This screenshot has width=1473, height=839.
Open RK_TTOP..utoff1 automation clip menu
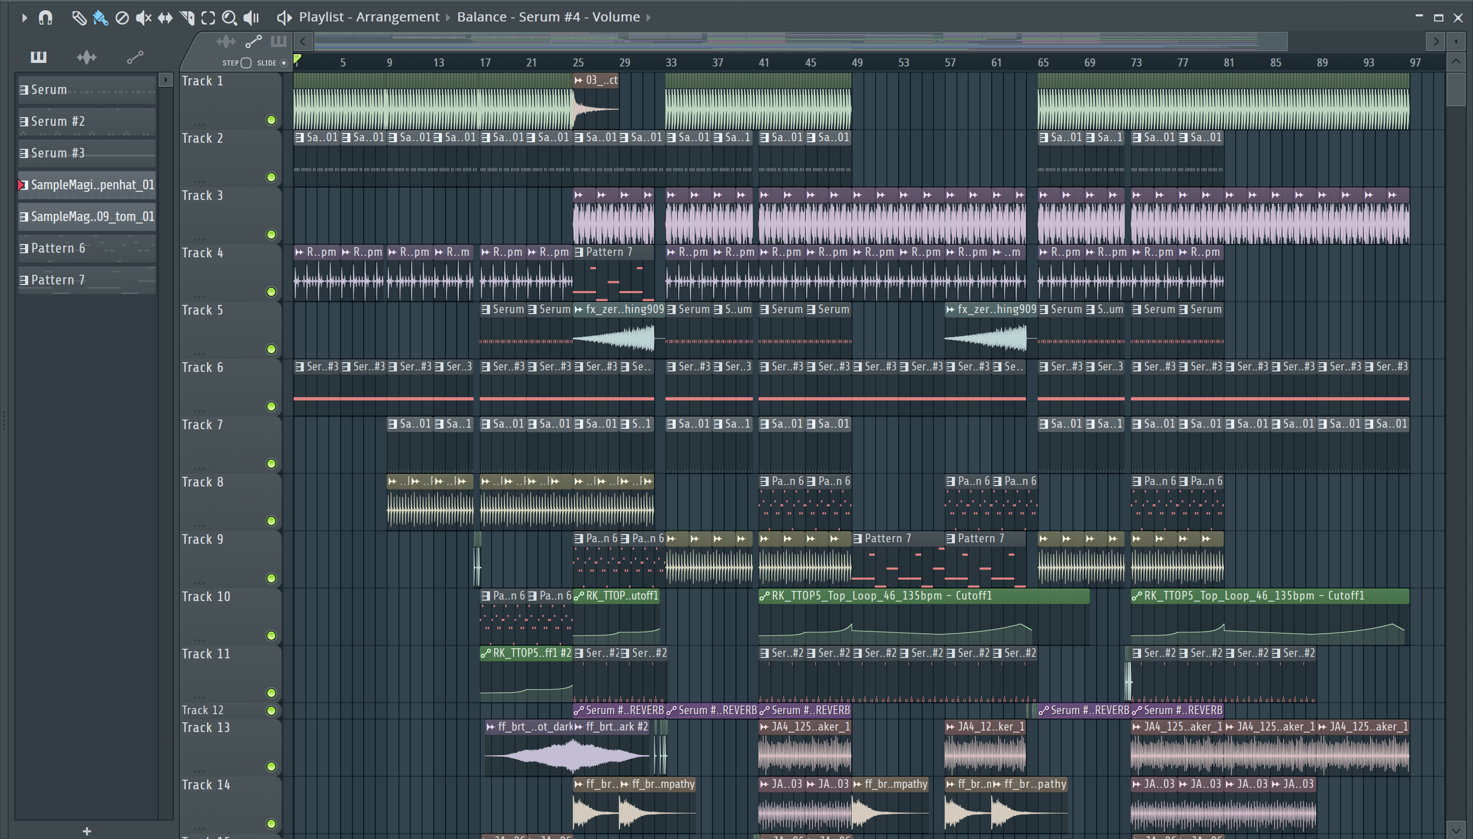(x=578, y=596)
